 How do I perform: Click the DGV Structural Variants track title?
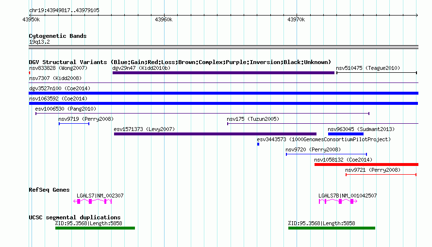[180, 62]
